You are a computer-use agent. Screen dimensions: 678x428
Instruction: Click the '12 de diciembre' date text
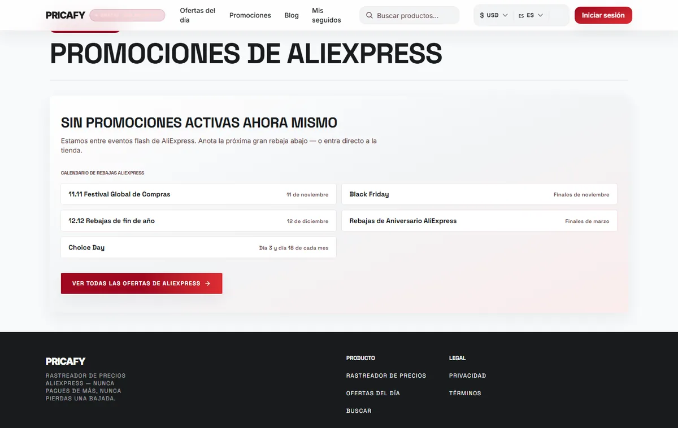click(307, 221)
